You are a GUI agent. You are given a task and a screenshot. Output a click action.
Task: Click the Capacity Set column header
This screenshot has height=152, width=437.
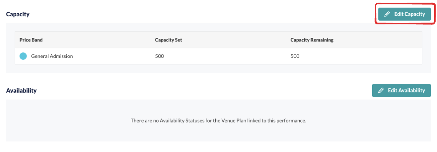pos(169,40)
